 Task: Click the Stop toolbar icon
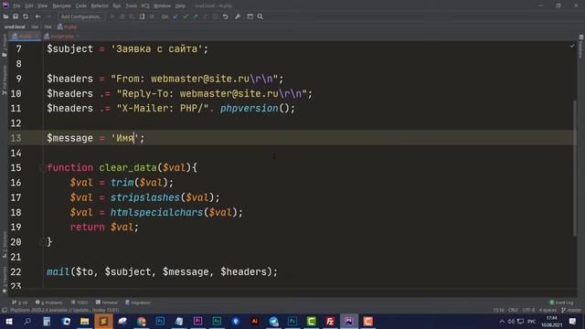pyautogui.click(x=152, y=16)
